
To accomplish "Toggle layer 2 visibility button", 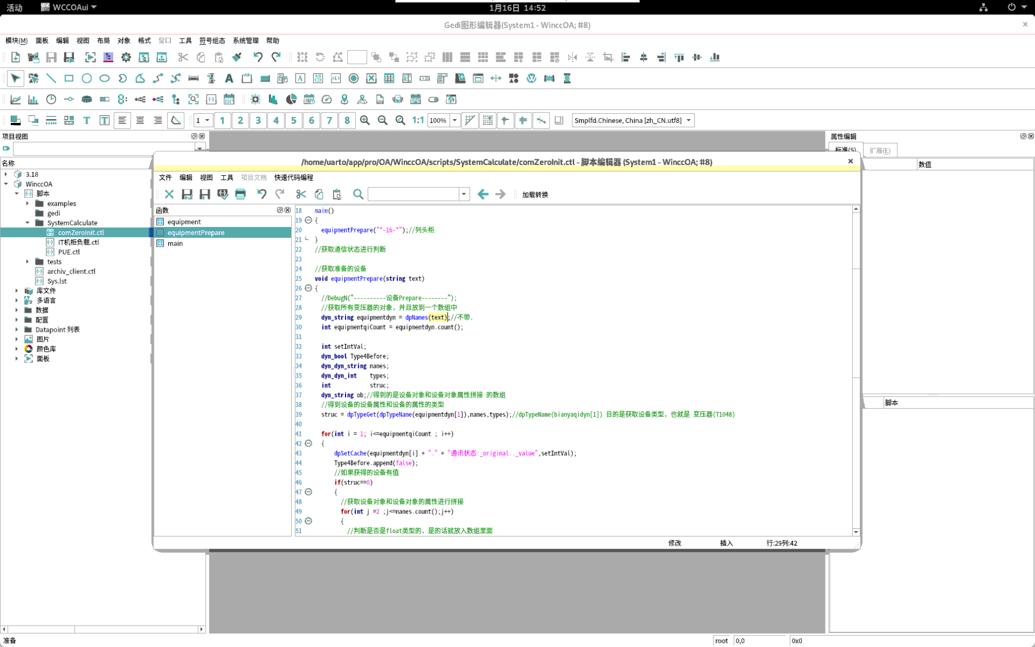I will tap(240, 120).
